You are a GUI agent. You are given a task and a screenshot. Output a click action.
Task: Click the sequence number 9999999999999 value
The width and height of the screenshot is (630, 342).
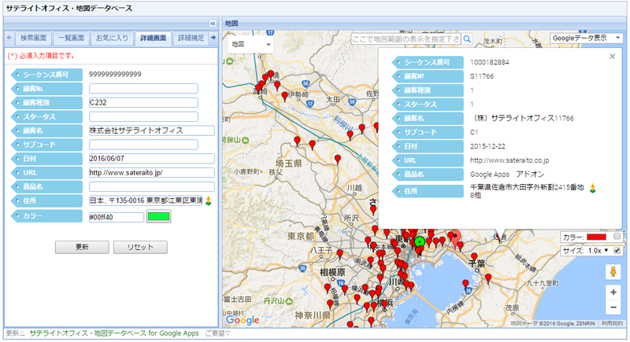115,74
